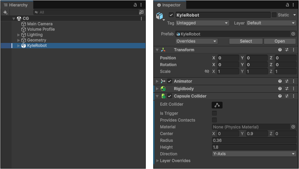This screenshot has height=169, width=299.
Task: Select the Lighting object
Action: coord(35,35)
